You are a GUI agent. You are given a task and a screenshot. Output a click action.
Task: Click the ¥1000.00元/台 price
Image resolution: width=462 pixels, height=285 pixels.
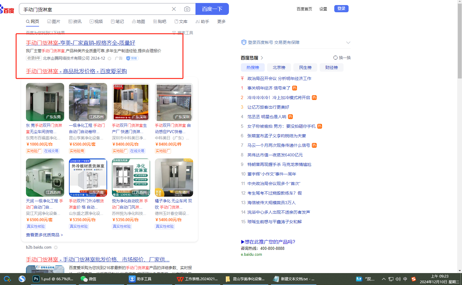39,144
